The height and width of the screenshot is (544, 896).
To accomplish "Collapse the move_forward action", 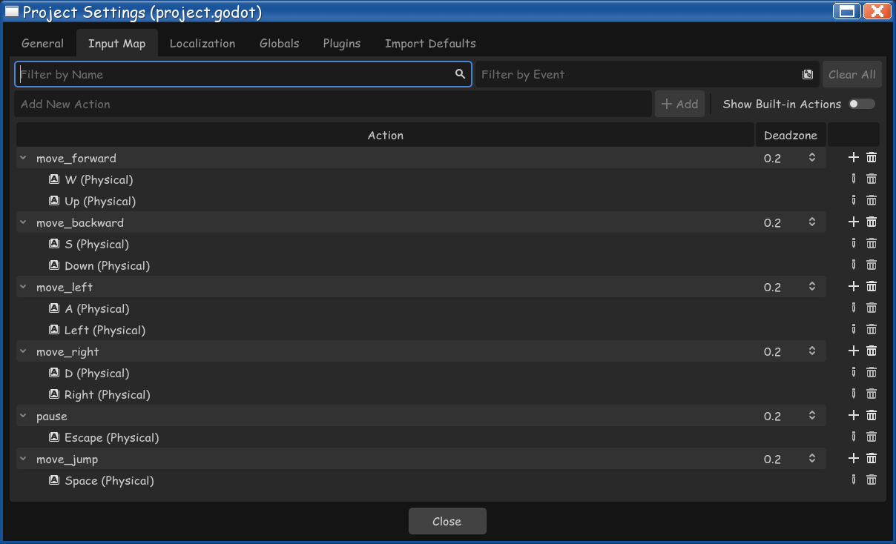I will [23, 158].
